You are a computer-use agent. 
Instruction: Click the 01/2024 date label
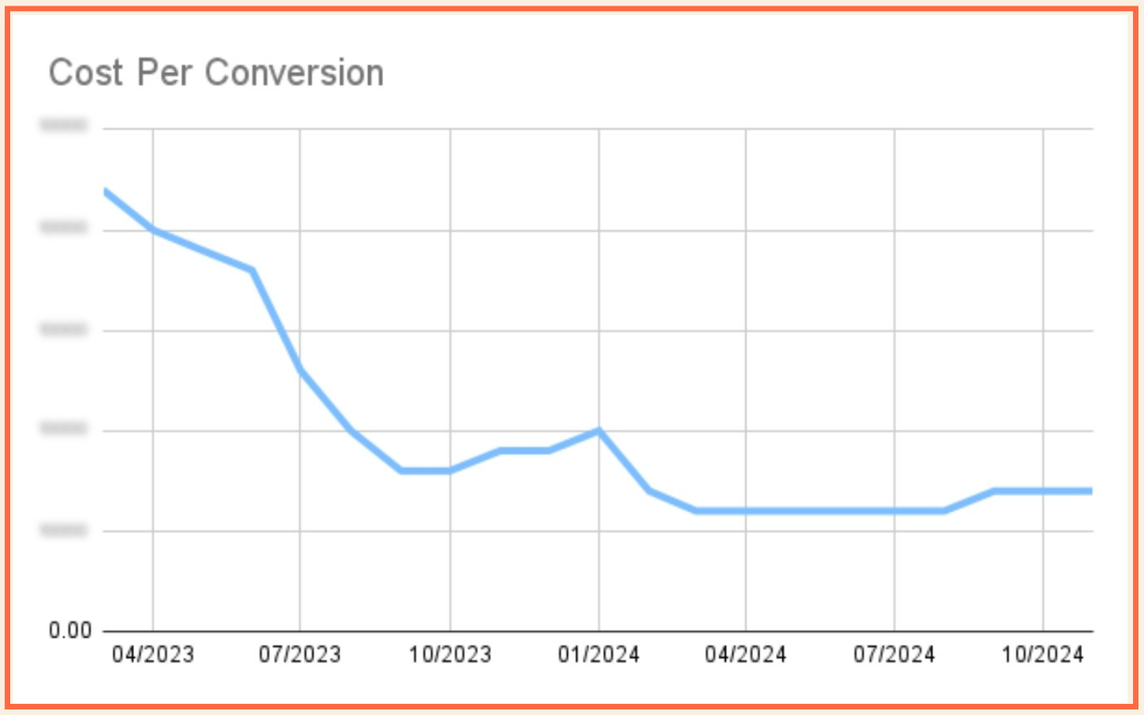click(x=598, y=655)
